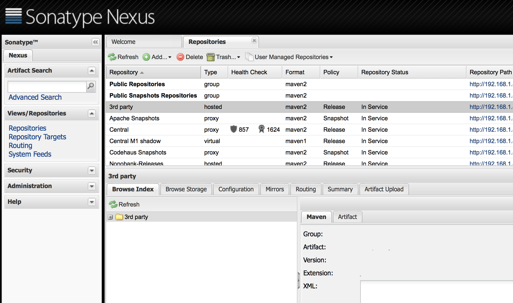Click the 3rd party folder icon
This screenshot has width=513, height=303.
[x=119, y=217]
